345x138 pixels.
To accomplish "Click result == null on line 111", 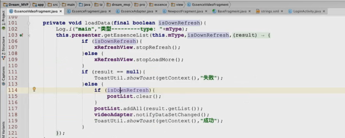I will [117, 72].
